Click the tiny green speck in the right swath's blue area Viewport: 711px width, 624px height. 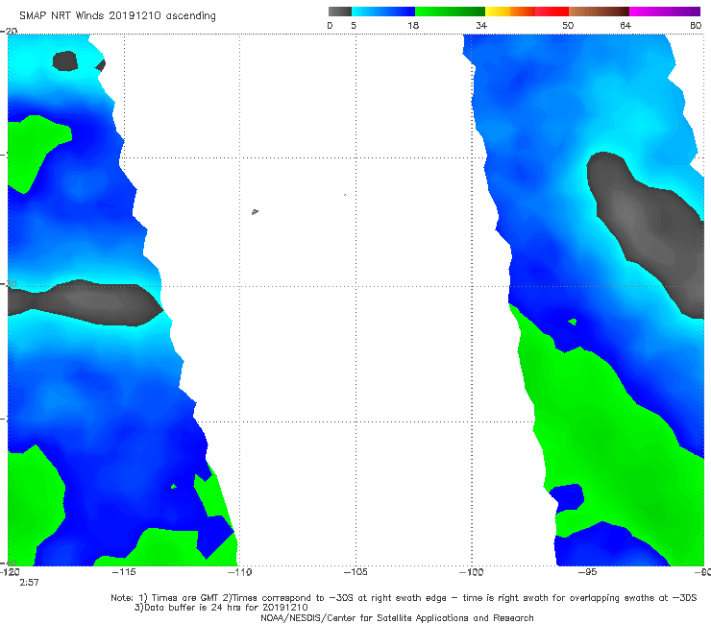pos(573,322)
